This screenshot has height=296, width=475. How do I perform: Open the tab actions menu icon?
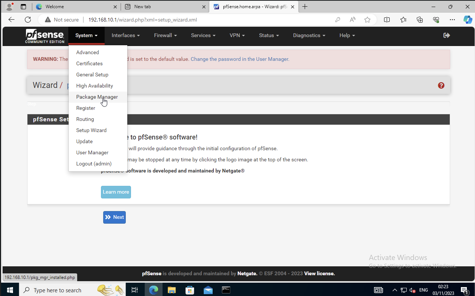pos(23,7)
